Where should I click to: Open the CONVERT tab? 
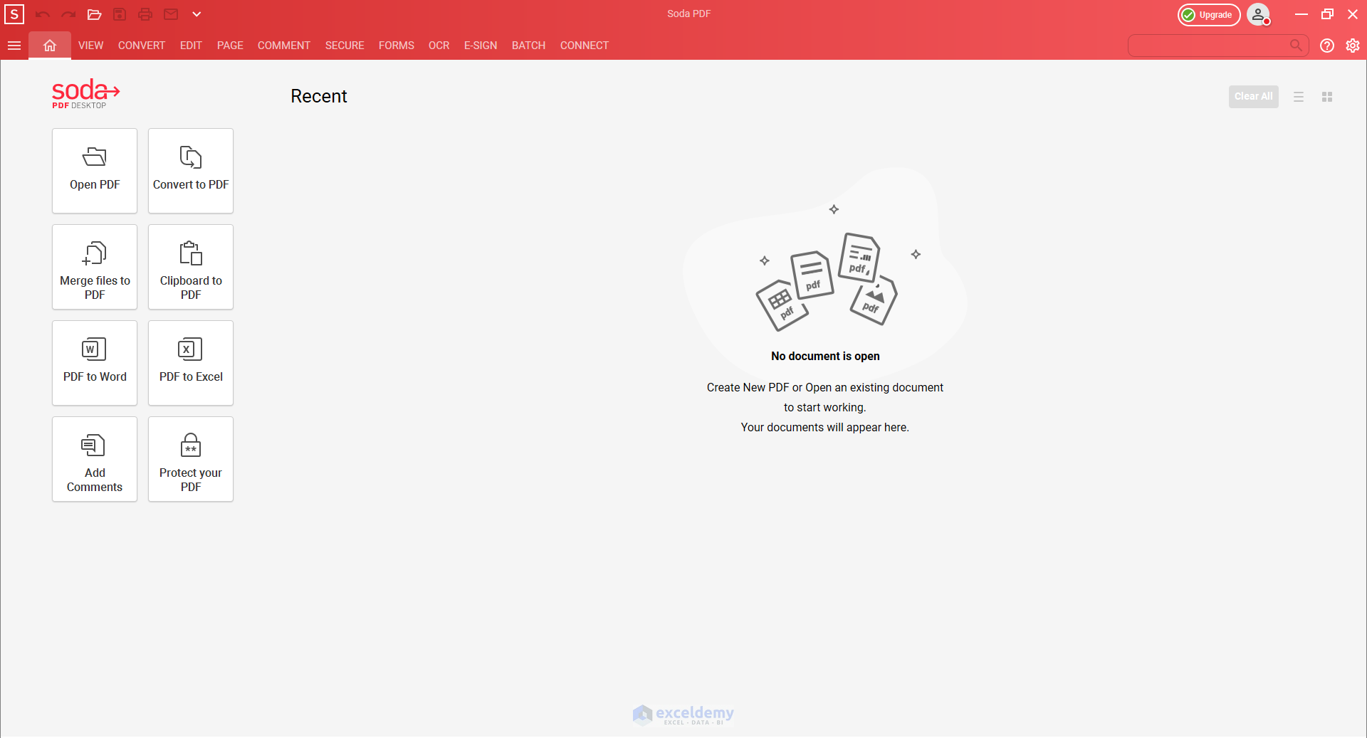point(142,46)
